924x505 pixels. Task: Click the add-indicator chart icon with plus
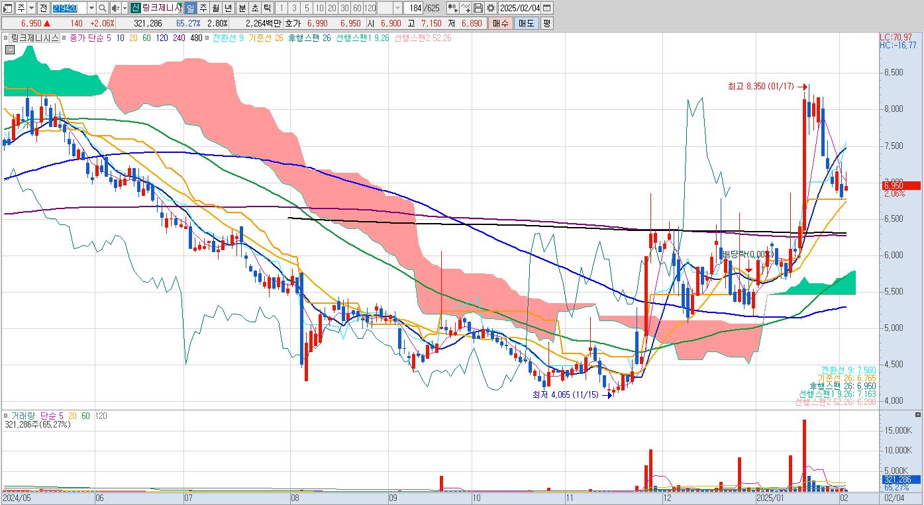(x=453, y=8)
